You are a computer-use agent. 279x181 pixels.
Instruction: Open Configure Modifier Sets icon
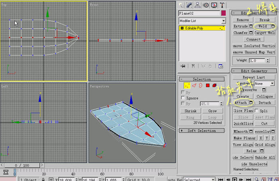click(221, 66)
